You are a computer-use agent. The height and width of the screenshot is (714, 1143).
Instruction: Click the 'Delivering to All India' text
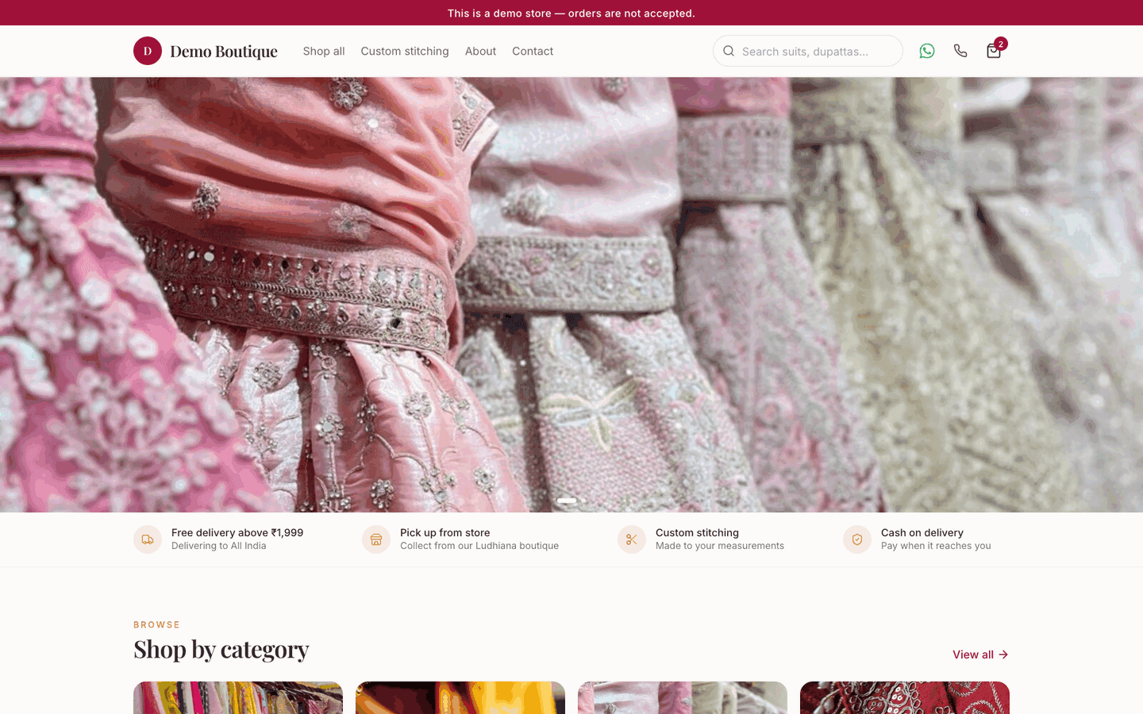pos(219,546)
